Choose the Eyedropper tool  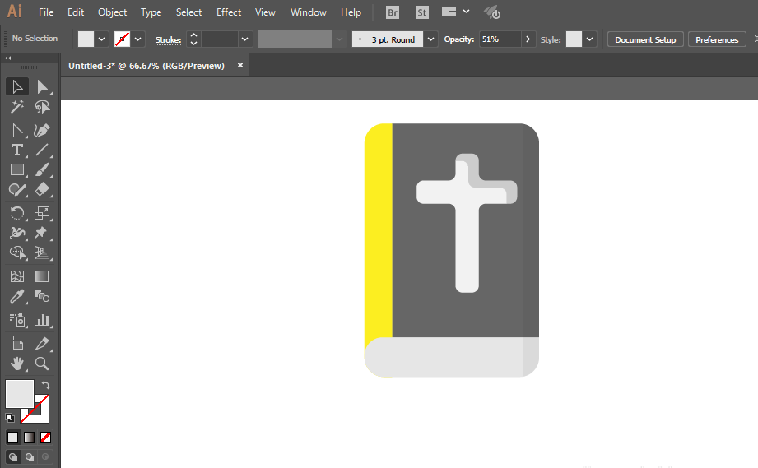tap(17, 296)
